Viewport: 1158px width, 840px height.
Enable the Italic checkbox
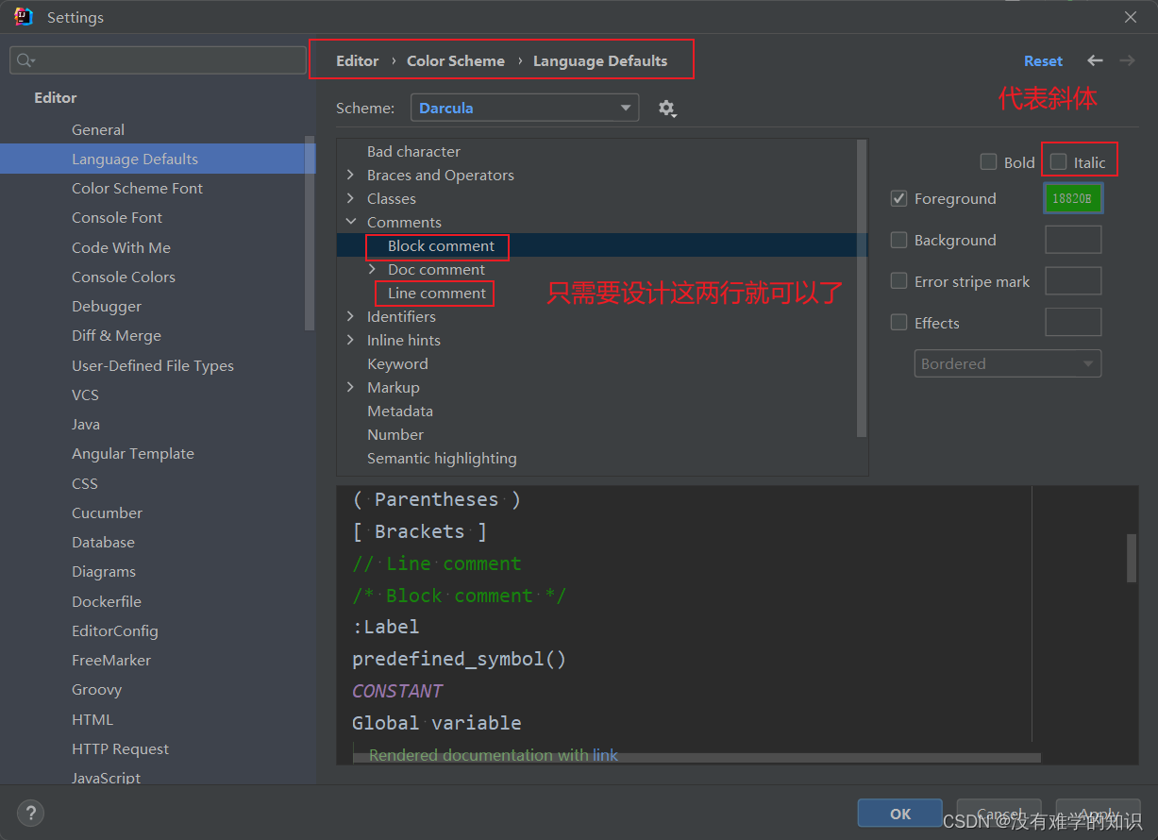click(1059, 161)
